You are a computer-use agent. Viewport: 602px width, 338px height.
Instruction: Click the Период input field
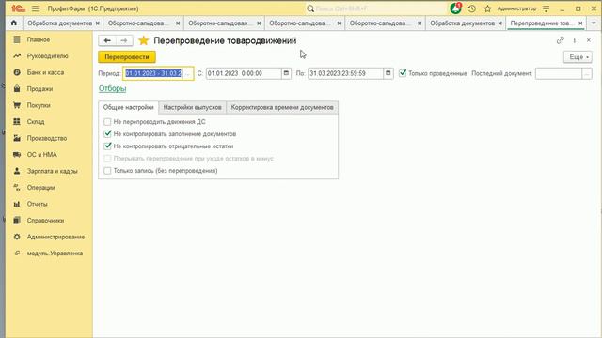(x=153, y=73)
